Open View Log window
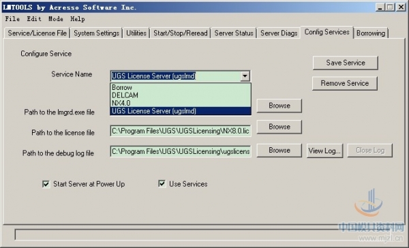The image size is (409, 248). point(324,151)
